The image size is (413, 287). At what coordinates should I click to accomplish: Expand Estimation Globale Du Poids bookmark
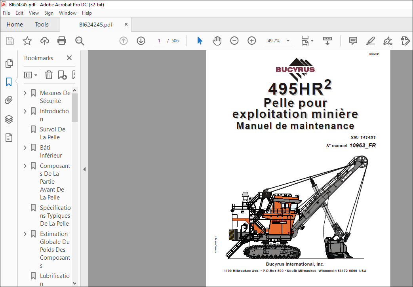click(x=25, y=234)
